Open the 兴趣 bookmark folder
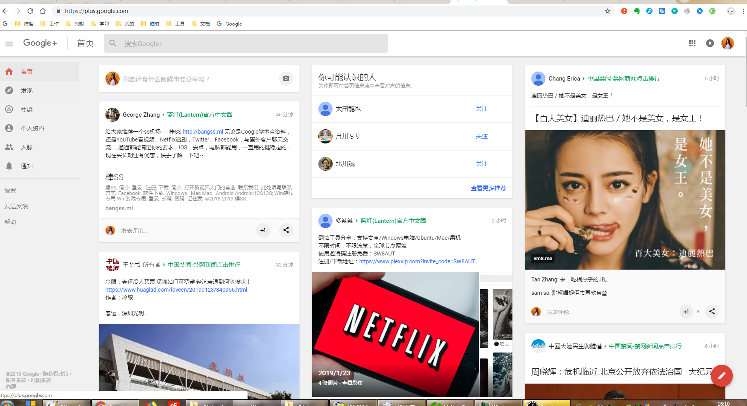 tap(75, 24)
